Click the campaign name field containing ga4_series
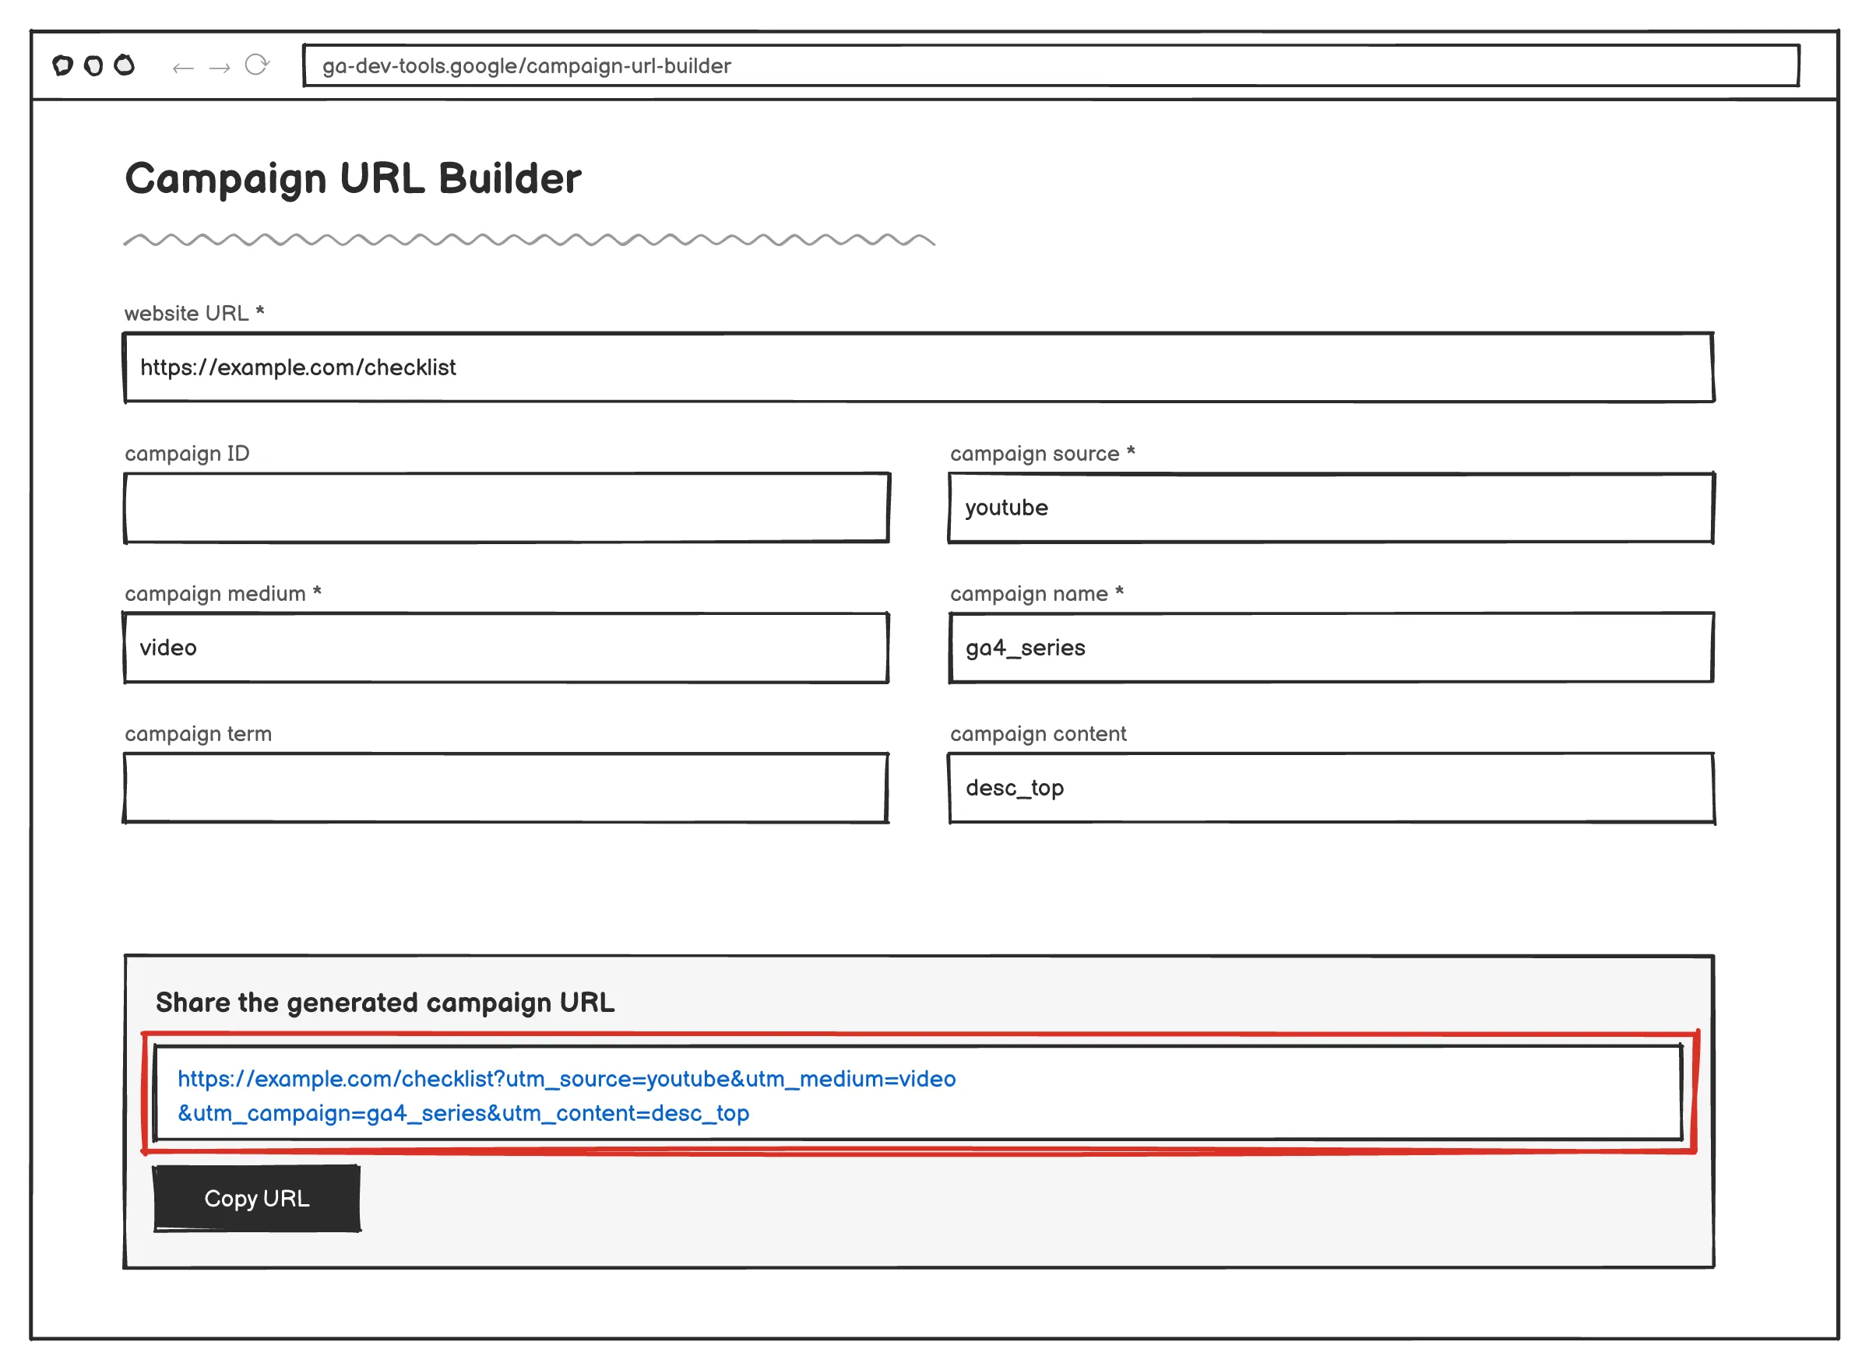1869x1370 pixels. [1332, 648]
